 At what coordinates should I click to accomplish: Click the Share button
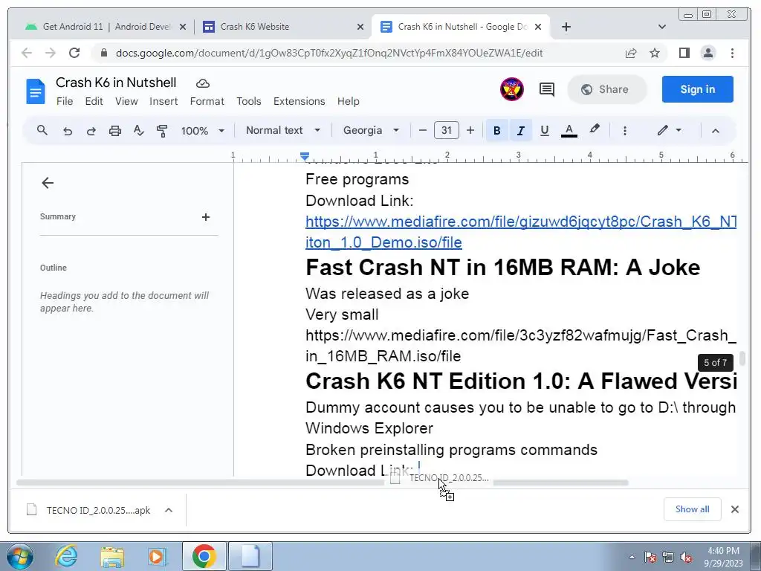click(606, 89)
